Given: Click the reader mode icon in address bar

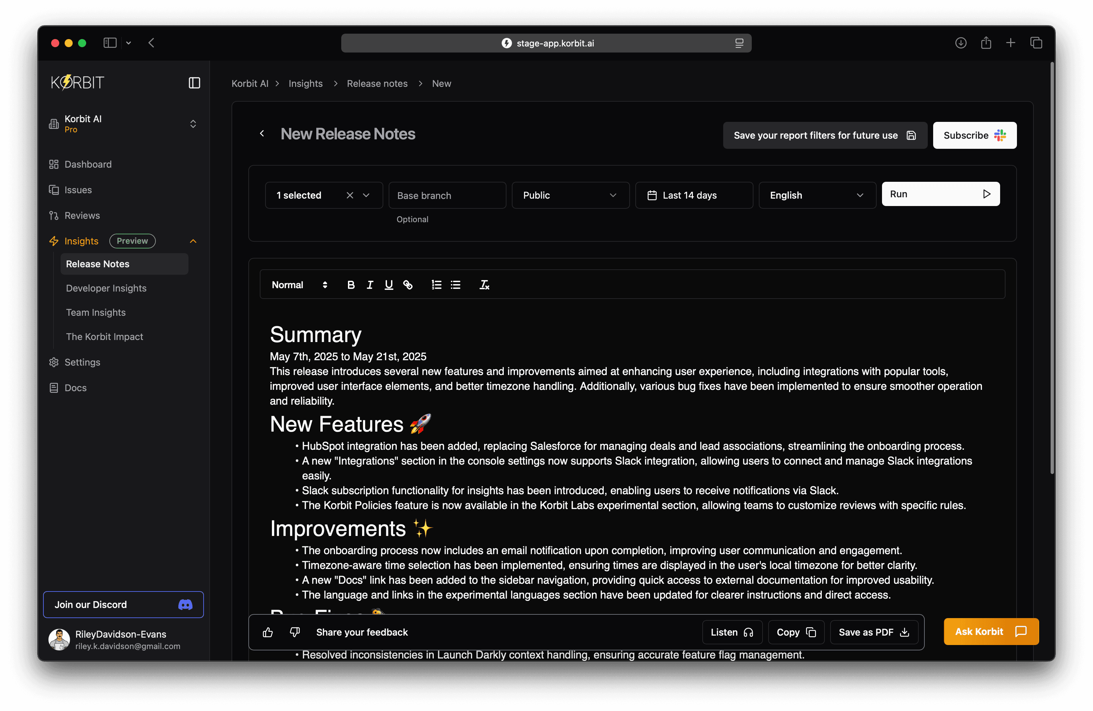Looking at the screenshot, I should (x=739, y=43).
